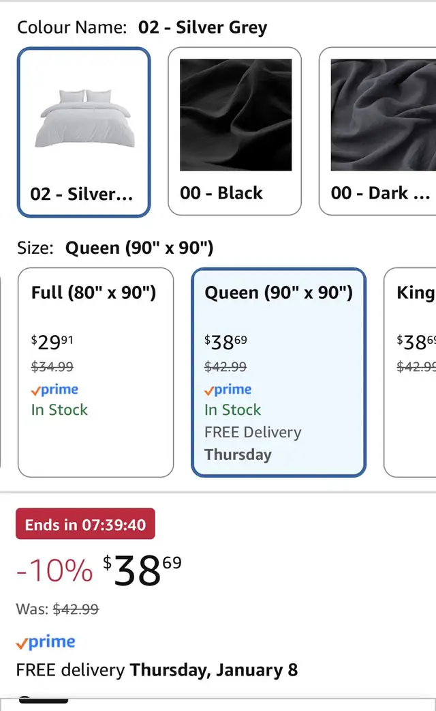Click the dark grey fabric swatch image
Screen dimensions: 436x711
coord(383,115)
